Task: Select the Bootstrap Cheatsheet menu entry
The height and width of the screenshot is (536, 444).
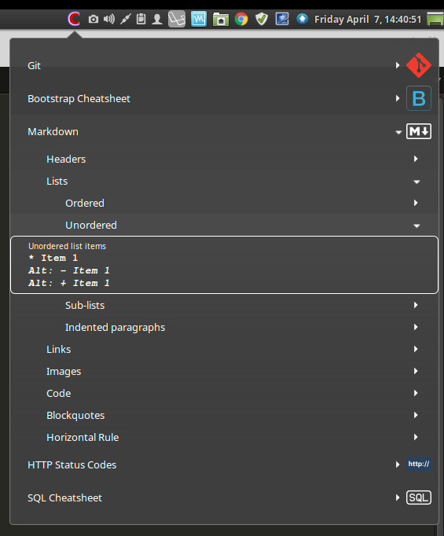Action: pyautogui.click(x=224, y=98)
